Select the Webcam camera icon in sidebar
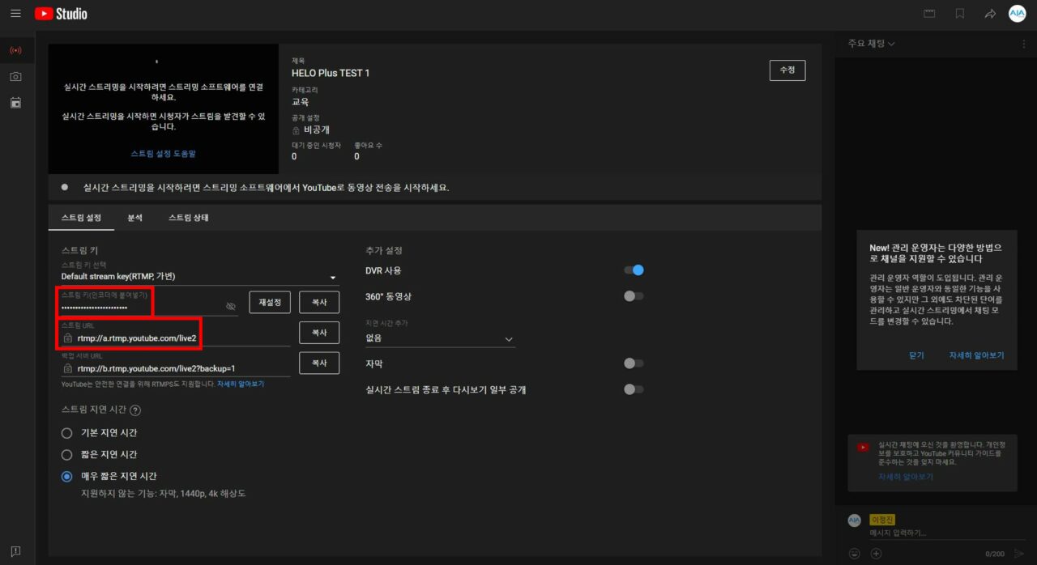Screen dimensions: 1037x565 coord(15,76)
